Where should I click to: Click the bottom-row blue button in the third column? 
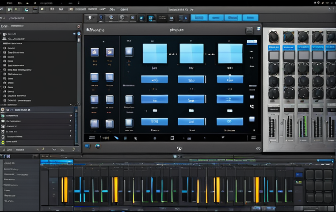click(x=230, y=121)
